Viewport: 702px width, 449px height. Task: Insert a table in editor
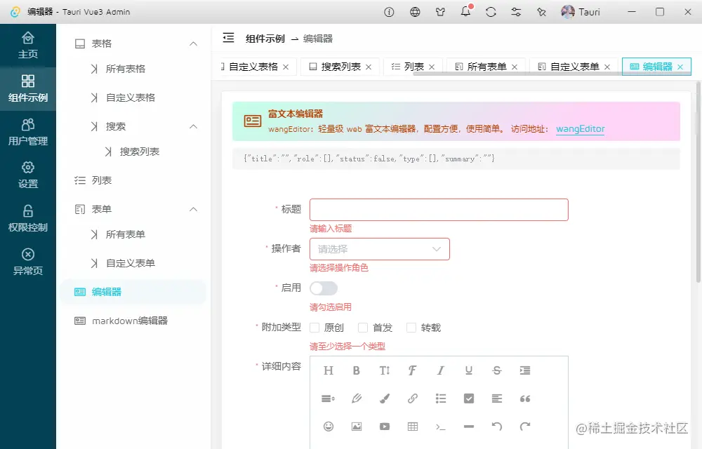pyautogui.click(x=412, y=427)
